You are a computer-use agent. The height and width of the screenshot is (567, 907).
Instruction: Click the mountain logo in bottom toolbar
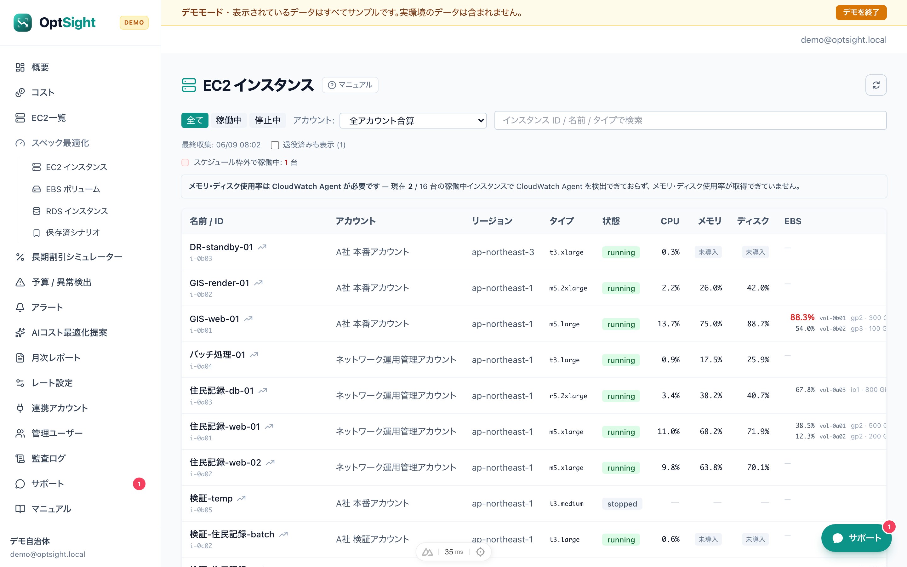[x=427, y=552]
